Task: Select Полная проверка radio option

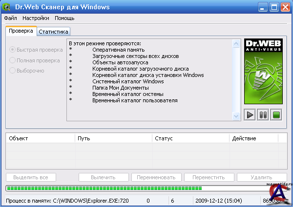Action: pos(13,60)
